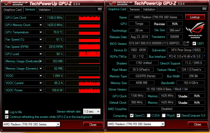Click the GPU Load history graph
The image size is (210, 133).
pyautogui.click(x=82, y=54)
